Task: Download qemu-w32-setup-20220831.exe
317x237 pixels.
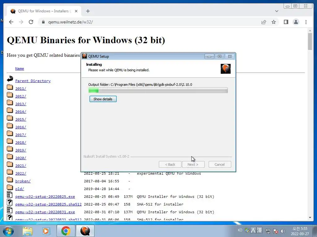Action: [45, 212]
